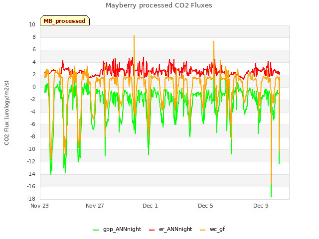Click the y-axis tick label 6

point(34,50)
